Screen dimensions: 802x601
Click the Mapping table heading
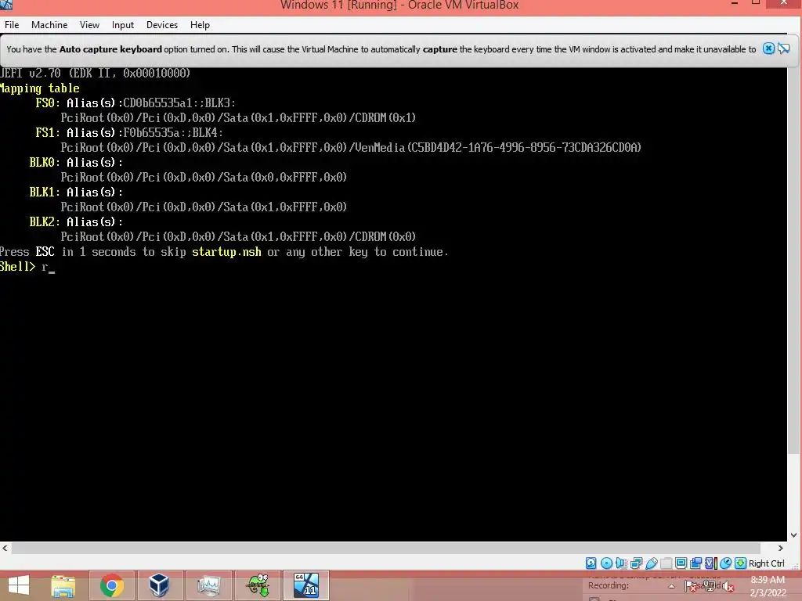click(x=40, y=88)
